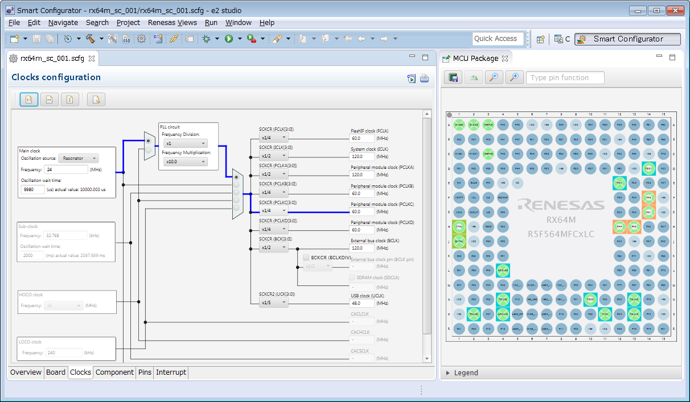Open the Oscillation source Resonator dropdown
Screen dimensions: 690x402
[x=79, y=158]
